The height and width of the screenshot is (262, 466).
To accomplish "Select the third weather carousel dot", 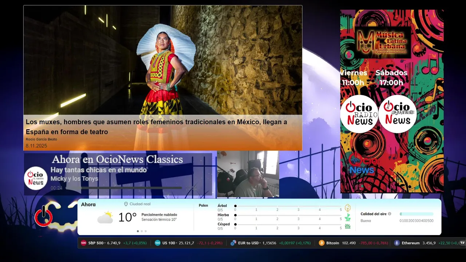I will tap(146, 231).
